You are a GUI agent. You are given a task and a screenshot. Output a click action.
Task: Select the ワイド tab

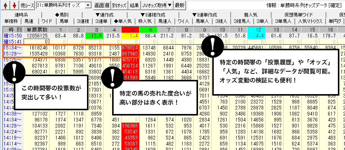47,21
